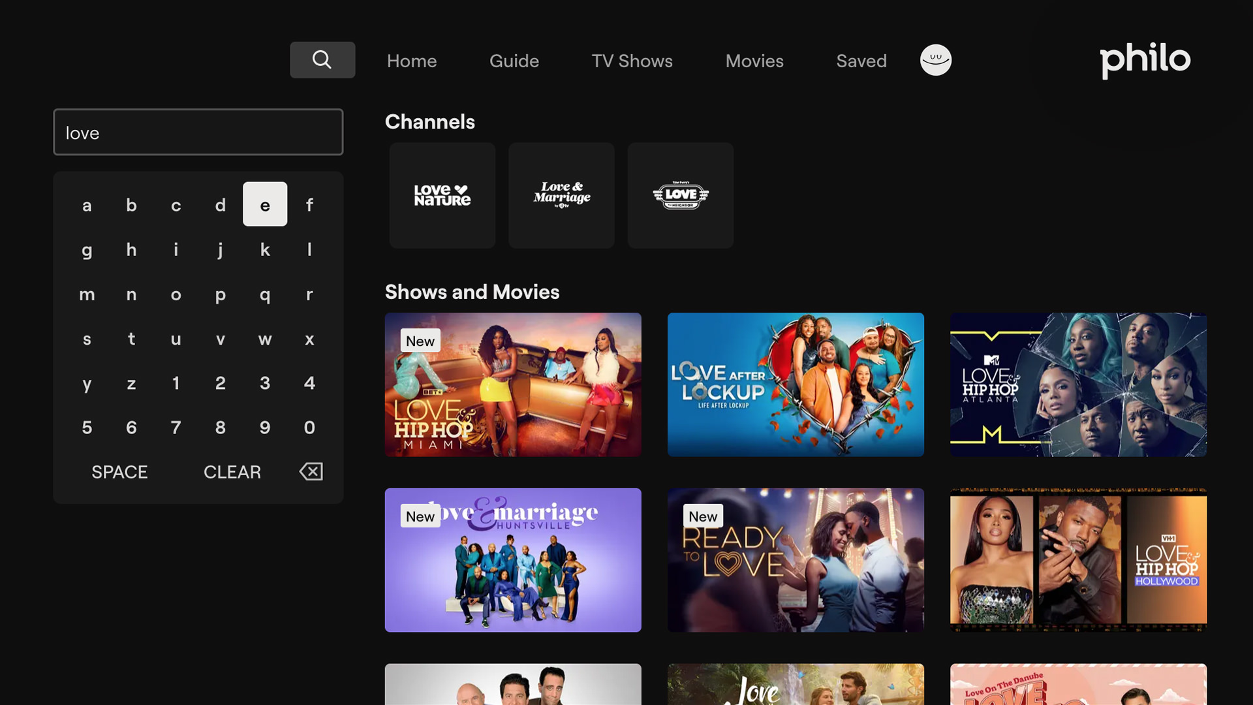This screenshot has width=1253, height=705.
Task: Go to the Home tab
Action: (411, 61)
